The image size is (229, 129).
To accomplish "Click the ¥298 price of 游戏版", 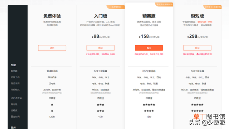I will pos(198,36).
